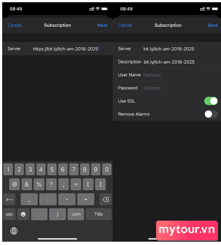Viewport: 221px width, 245px height.
Task: Tap the right phone's battery icon
Action: 215,9
